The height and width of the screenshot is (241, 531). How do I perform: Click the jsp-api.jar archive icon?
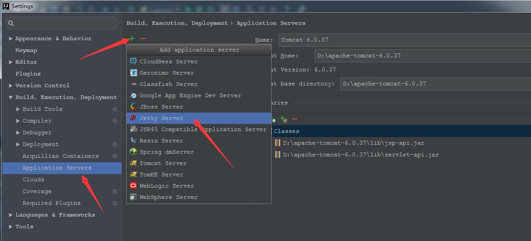[x=278, y=143]
